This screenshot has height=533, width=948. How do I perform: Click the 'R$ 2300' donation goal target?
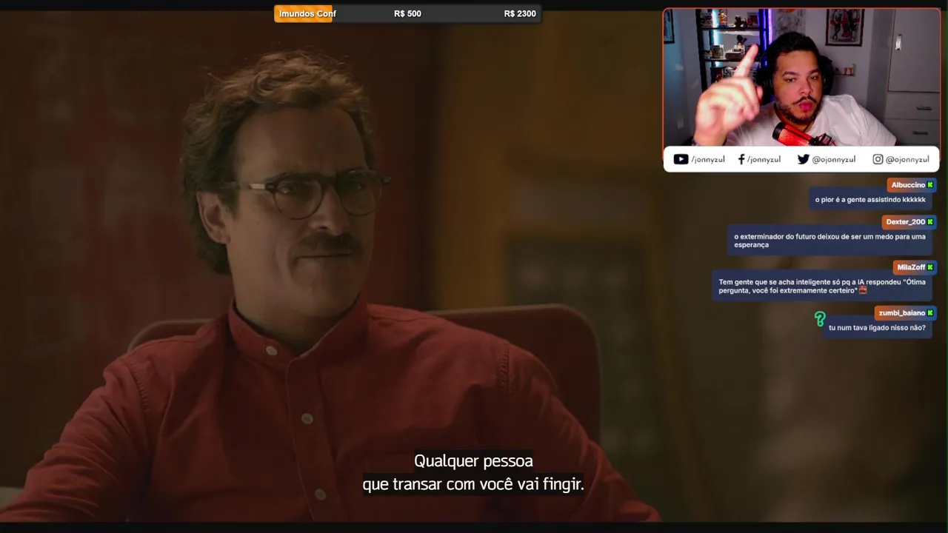520,13
